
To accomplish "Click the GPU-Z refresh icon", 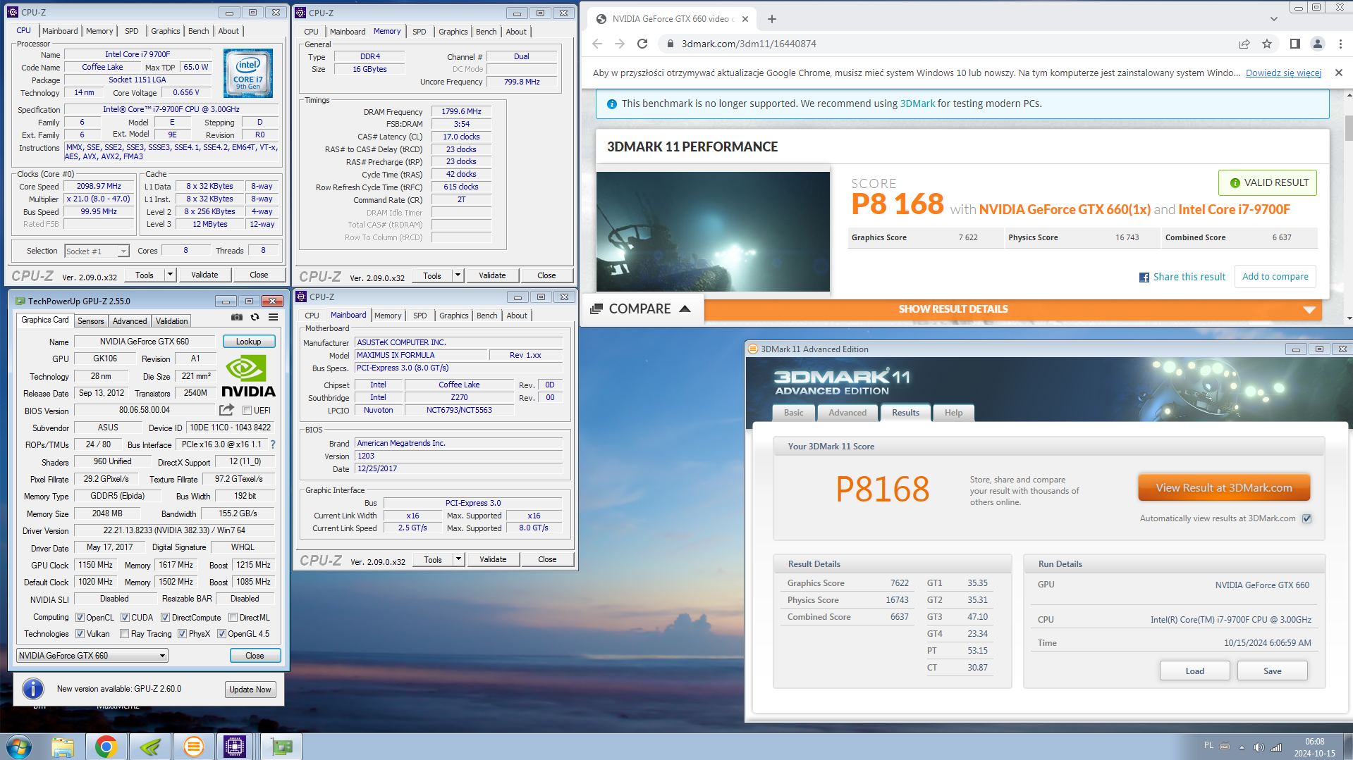I will pyautogui.click(x=255, y=318).
